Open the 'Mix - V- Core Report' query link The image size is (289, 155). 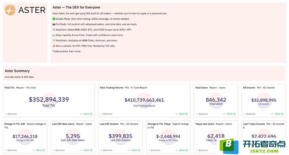tap(136, 88)
